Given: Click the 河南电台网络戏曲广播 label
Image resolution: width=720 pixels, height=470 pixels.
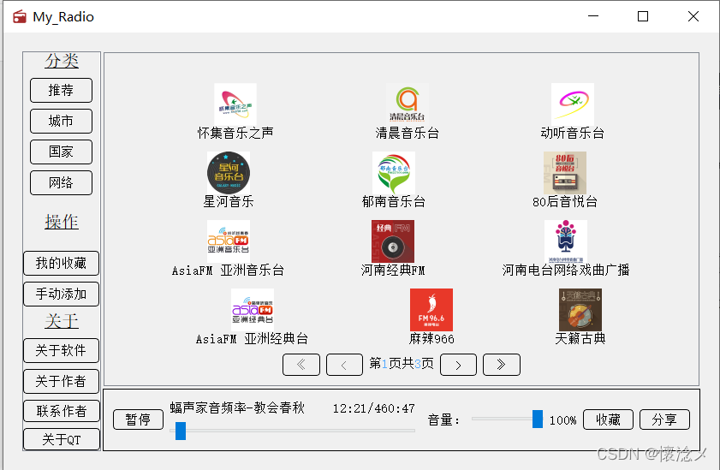Looking at the screenshot, I should click(566, 271).
